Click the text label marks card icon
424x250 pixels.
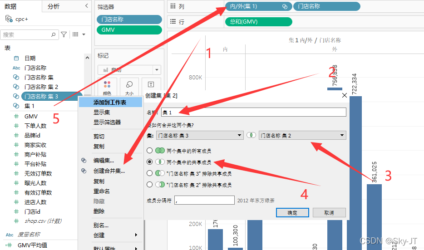coord(151,84)
